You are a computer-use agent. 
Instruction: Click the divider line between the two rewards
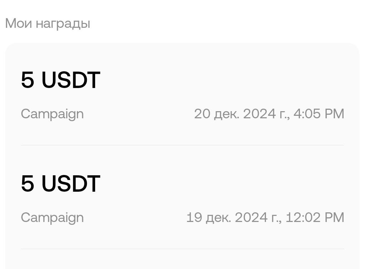click(182, 145)
